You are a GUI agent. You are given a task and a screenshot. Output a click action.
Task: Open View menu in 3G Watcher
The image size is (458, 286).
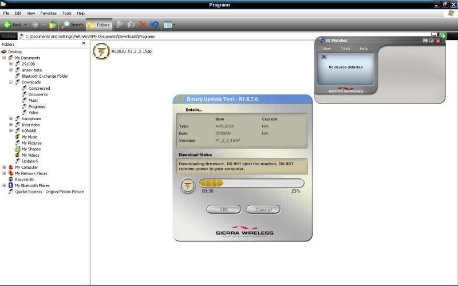(x=326, y=49)
